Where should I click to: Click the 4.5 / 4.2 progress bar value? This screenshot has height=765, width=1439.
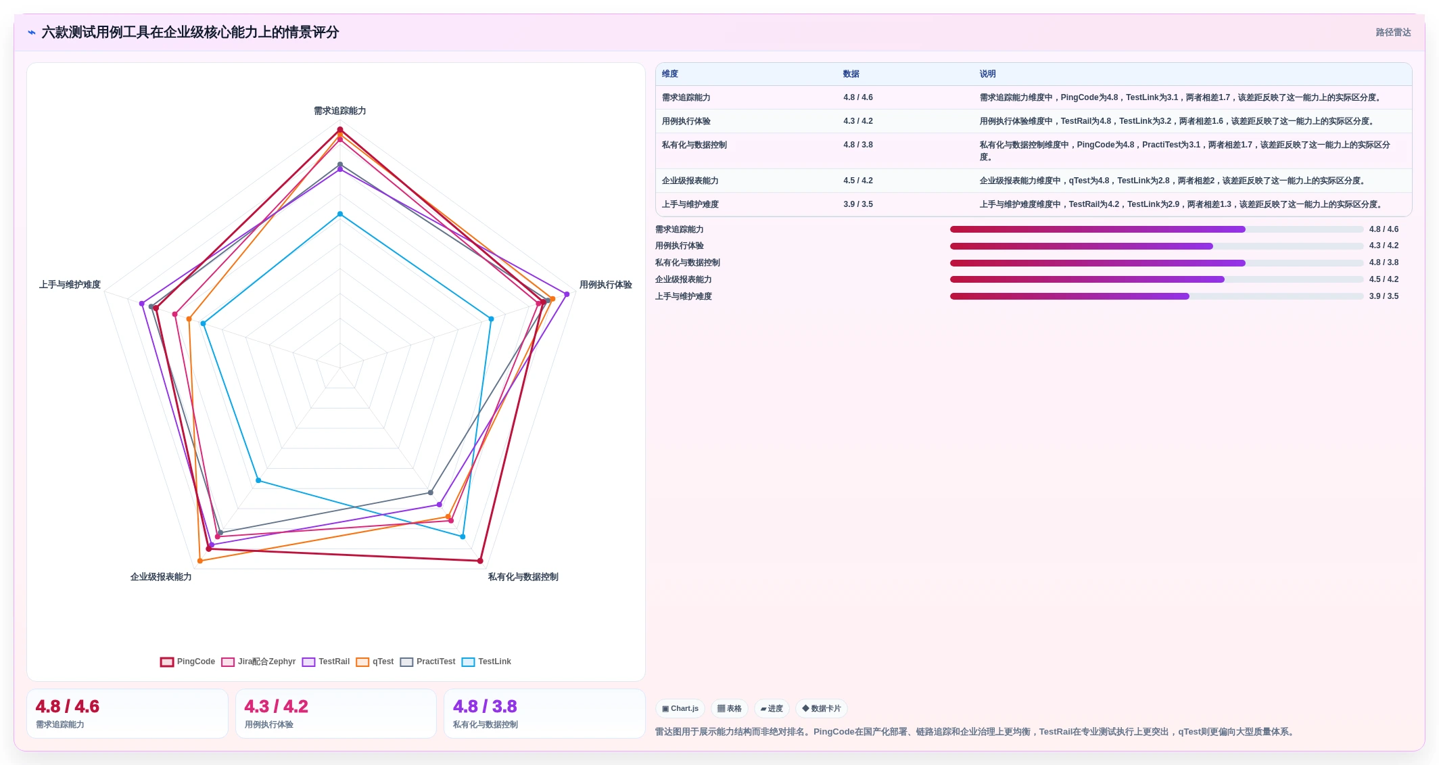coord(1384,280)
